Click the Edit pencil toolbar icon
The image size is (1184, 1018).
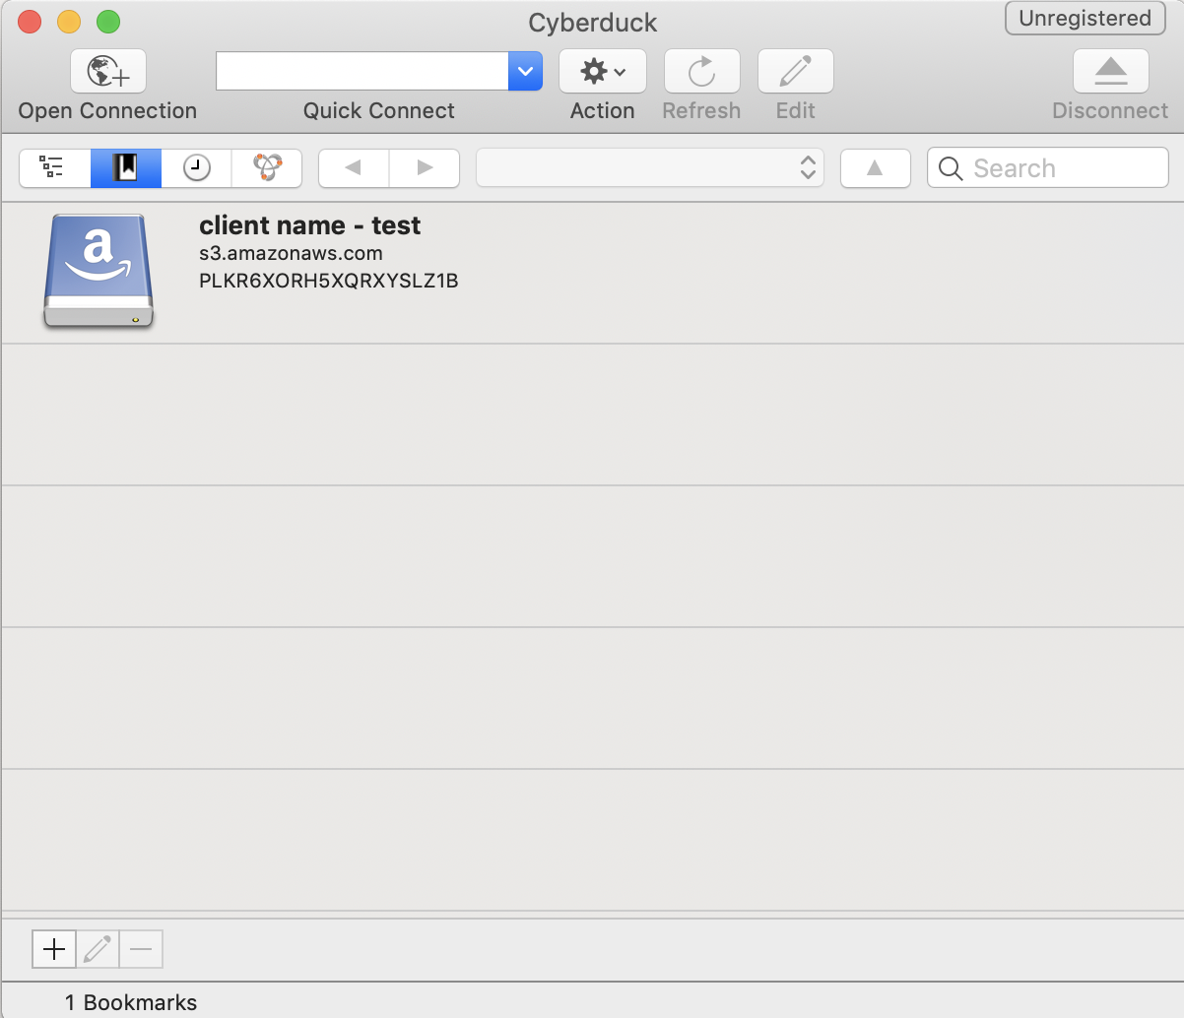pyautogui.click(x=795, y=72)
